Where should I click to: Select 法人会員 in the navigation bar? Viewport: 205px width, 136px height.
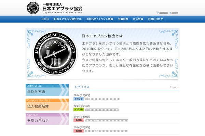pyautogui.click(x=138, y=19)
